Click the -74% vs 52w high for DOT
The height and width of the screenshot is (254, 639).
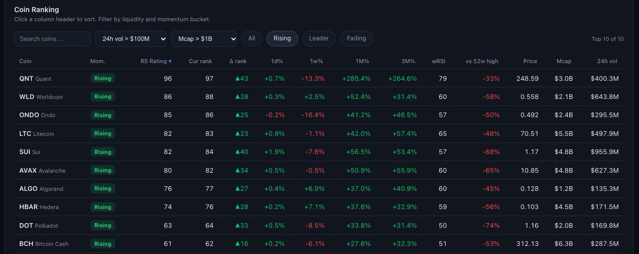coord(491,225)
